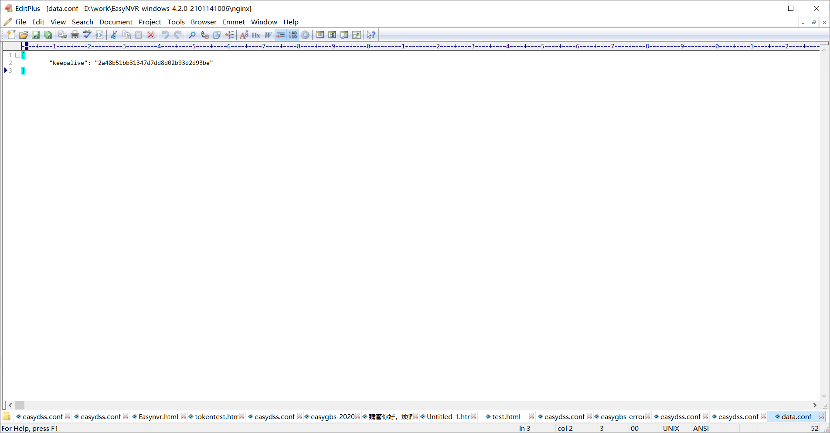Click the ANSI encoding status indicator
Viewport: 830px width, 433px height.
pos(701,428)
